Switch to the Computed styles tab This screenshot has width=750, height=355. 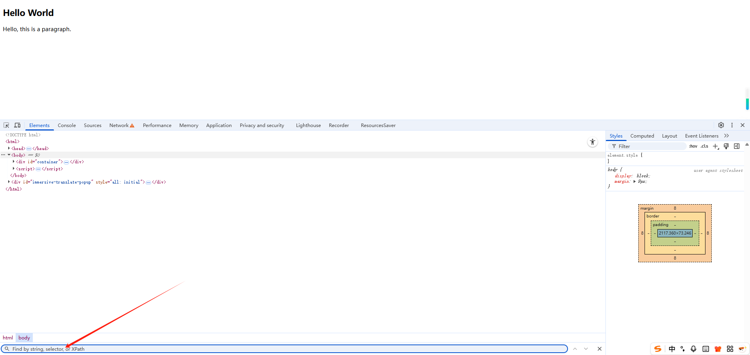[642, 136]
